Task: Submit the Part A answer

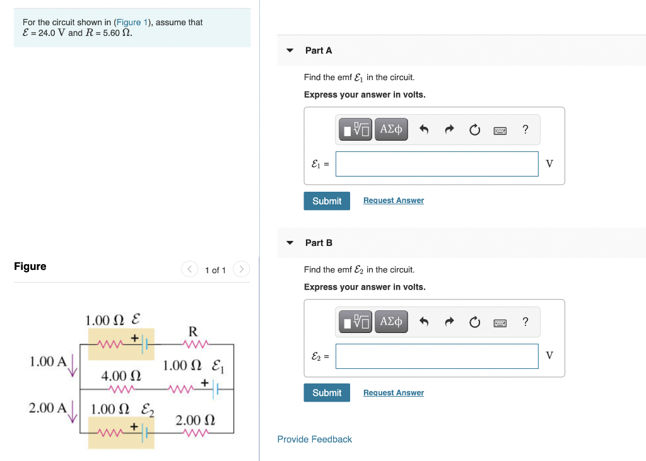Action: tap(327, 201)
